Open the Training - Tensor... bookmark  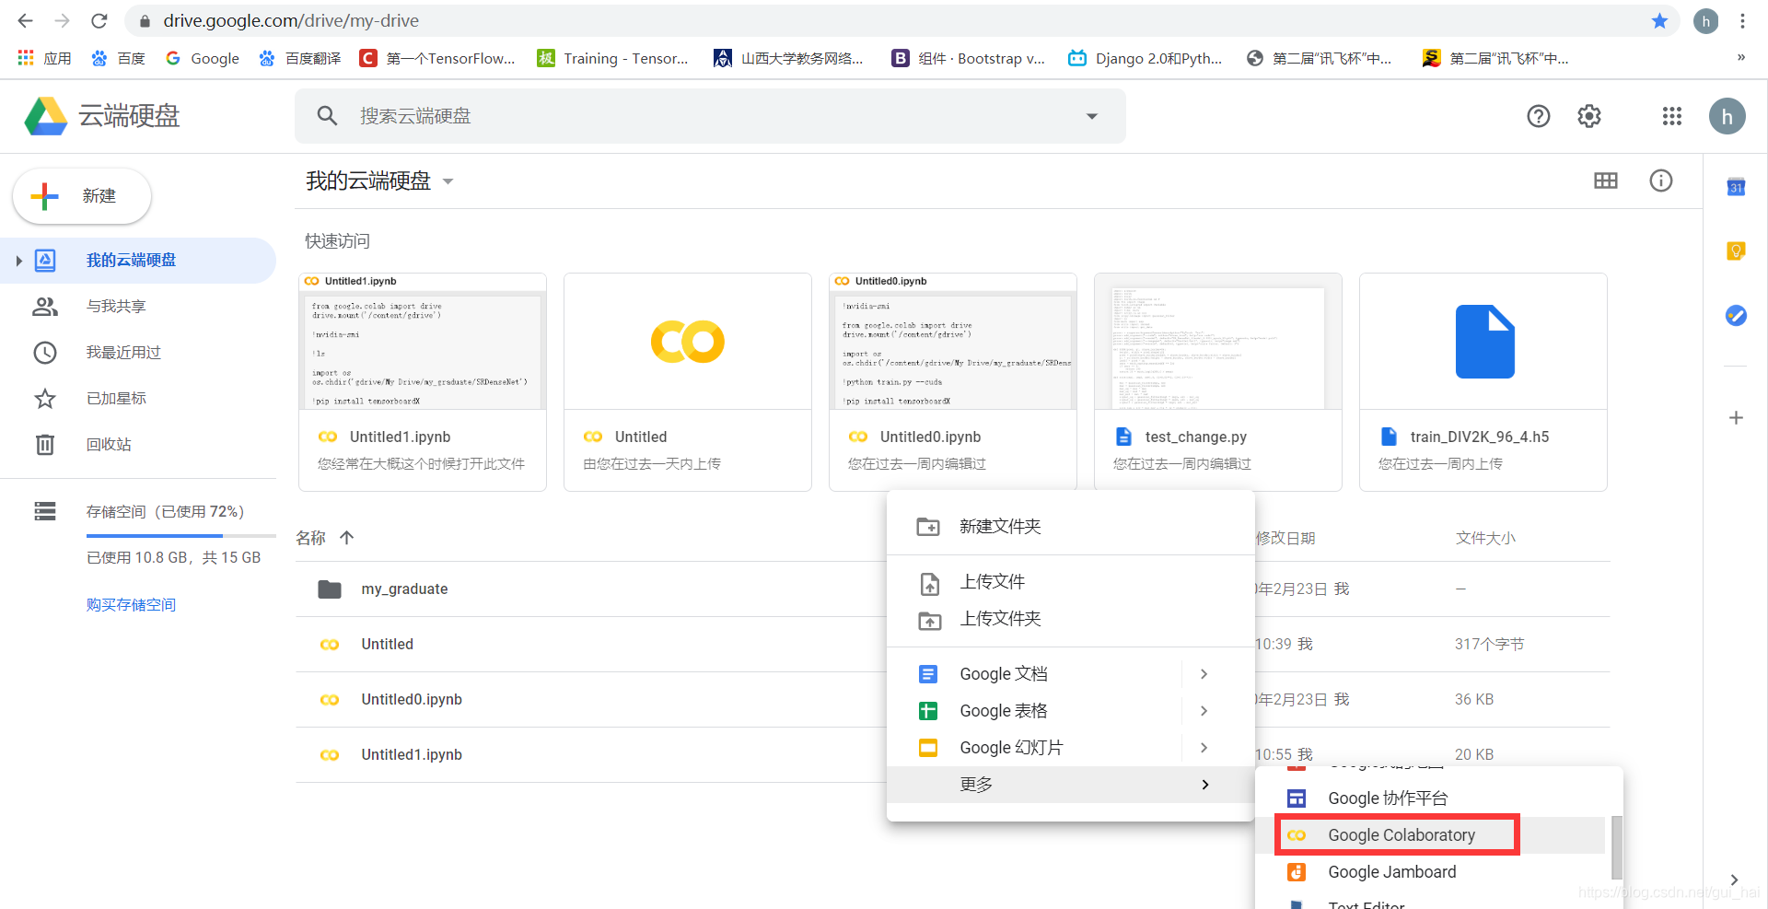click(x=612, y=58)
